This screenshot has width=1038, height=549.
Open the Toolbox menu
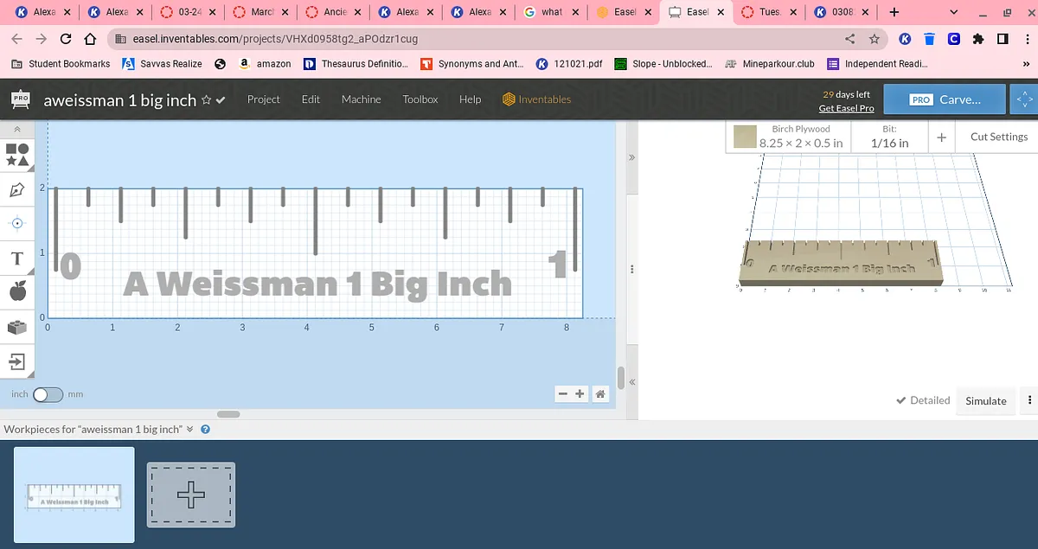(x=420, y=99)
